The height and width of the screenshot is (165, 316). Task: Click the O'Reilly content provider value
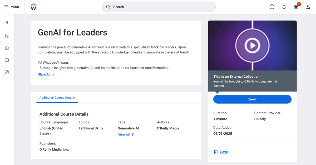click(x=260, y=119)
